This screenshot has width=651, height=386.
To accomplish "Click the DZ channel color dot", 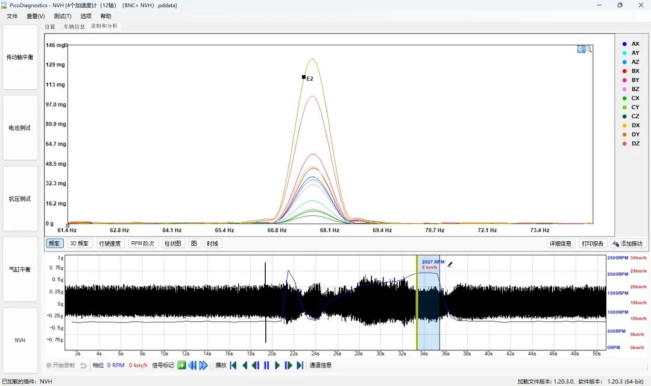I will click(x=624, y=144).
